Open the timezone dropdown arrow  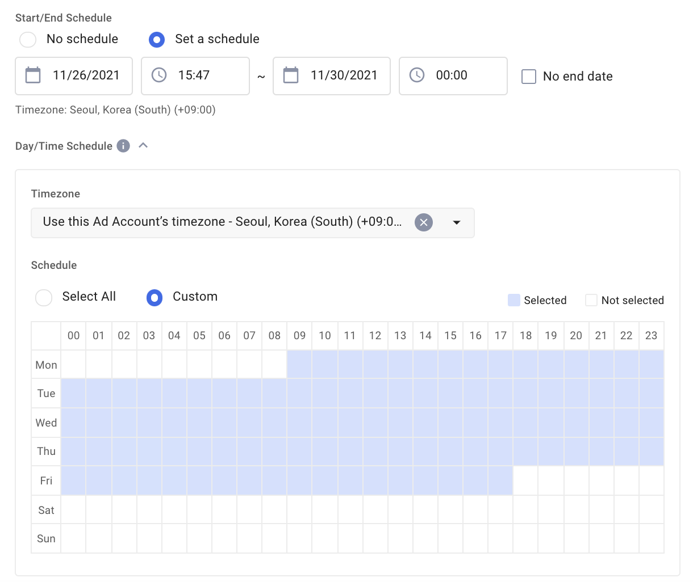(456, 222)
